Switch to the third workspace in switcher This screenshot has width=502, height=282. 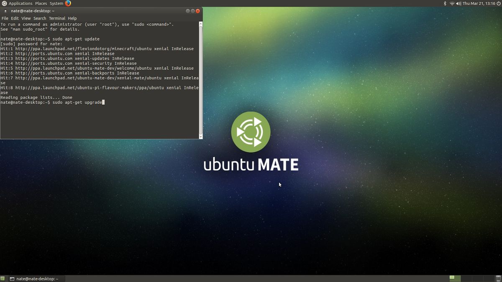click(x=477, y=278)
